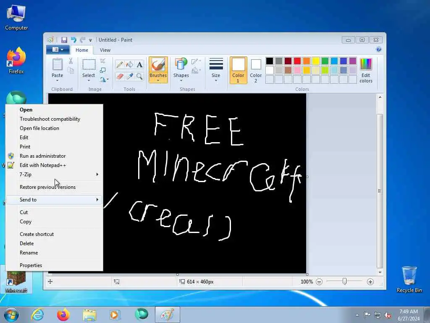
Task: Click the Crop icon in Image group
Action: point(103,61)
